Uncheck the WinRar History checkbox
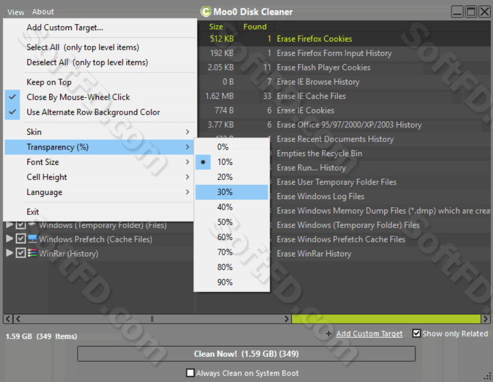Viewport: 493px width, 382px height. pyautogui.click(x=21, y=253)
